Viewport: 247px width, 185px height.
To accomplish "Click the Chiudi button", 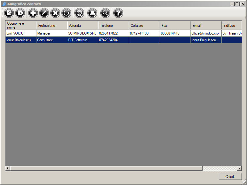I will click(230, 176).
